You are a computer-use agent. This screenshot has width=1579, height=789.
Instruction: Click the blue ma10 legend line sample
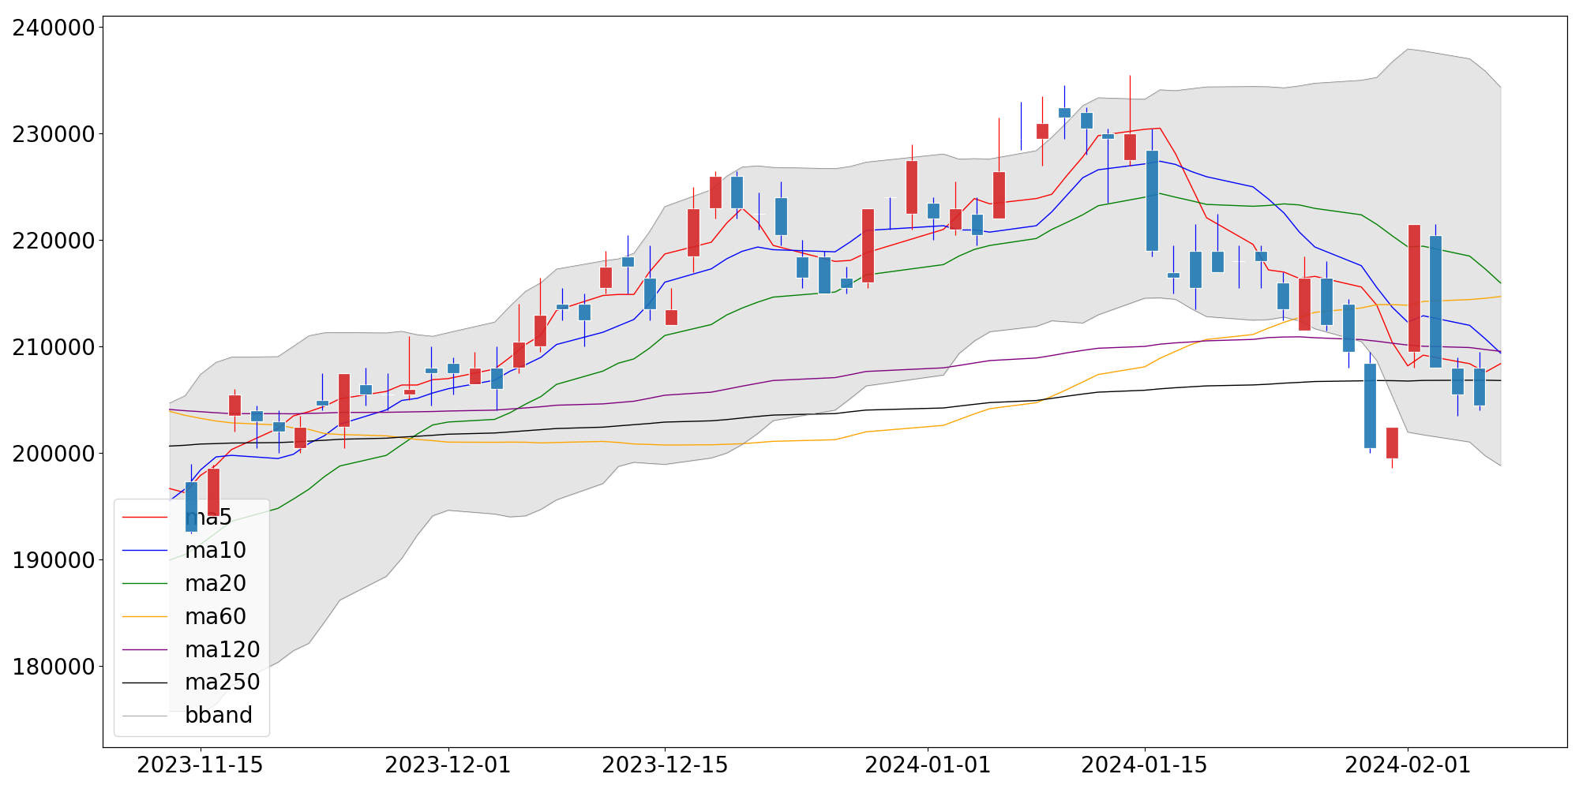[x=145, y=551]
